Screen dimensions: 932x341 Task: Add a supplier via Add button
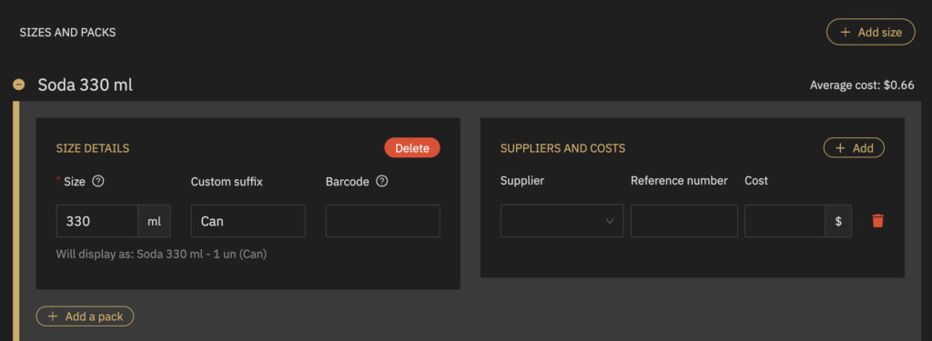click(x=854, y=148)
